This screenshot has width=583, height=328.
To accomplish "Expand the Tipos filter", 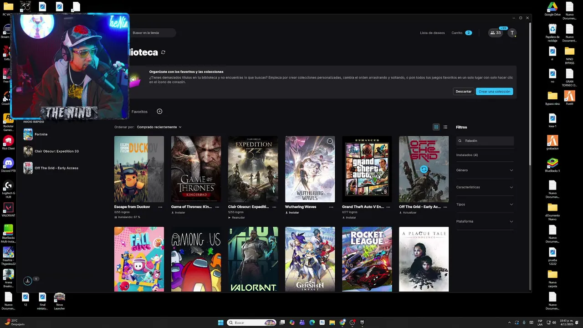I will pos(485,204).
